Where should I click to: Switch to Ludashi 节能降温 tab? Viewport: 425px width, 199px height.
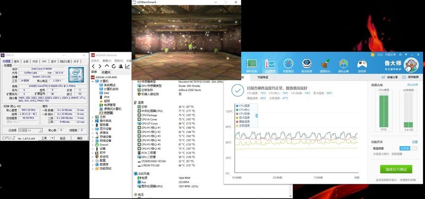(x=262, y=77)
